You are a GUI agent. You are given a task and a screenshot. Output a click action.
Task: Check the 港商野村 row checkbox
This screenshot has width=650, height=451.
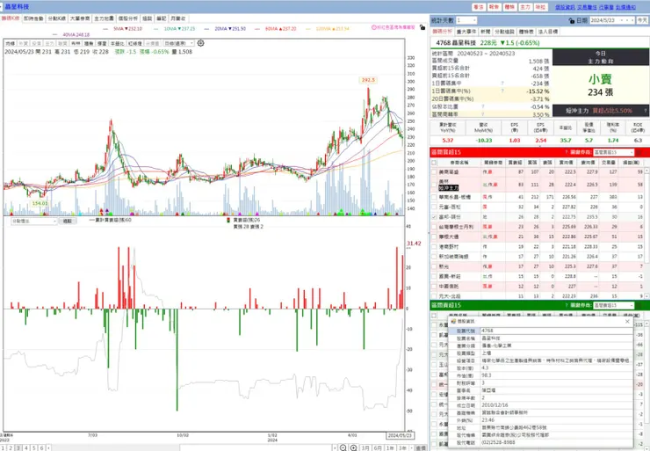point(434,247)
